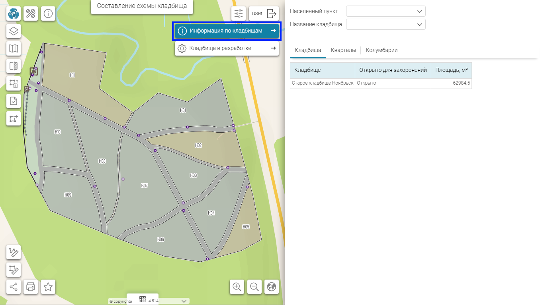Select the measure area ruler tool
This screenshot has width=544, height=305.
[x=14, y=270]
